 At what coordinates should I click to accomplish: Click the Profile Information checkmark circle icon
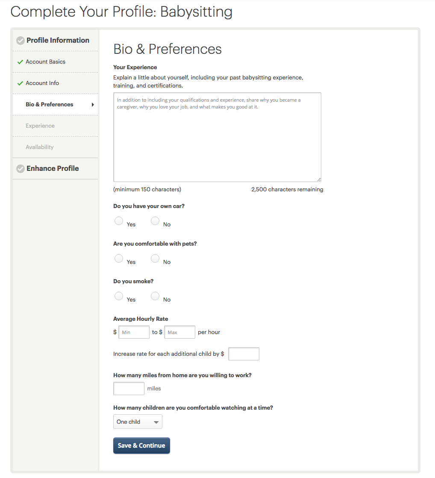20,41
